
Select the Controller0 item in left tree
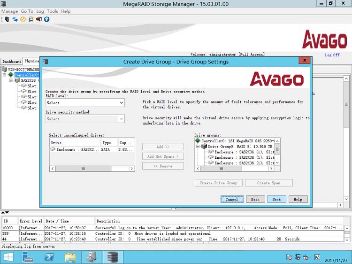pyautogui.click(x=26, y=75)
